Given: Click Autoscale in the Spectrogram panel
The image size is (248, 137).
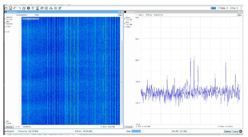Looking at the screenshot, I should tap(9, 127).
